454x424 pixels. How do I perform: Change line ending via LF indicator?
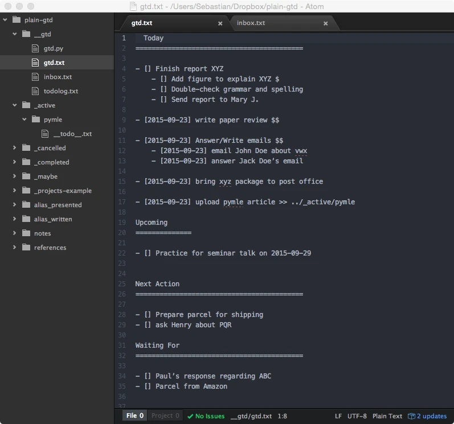coord(338,416)
